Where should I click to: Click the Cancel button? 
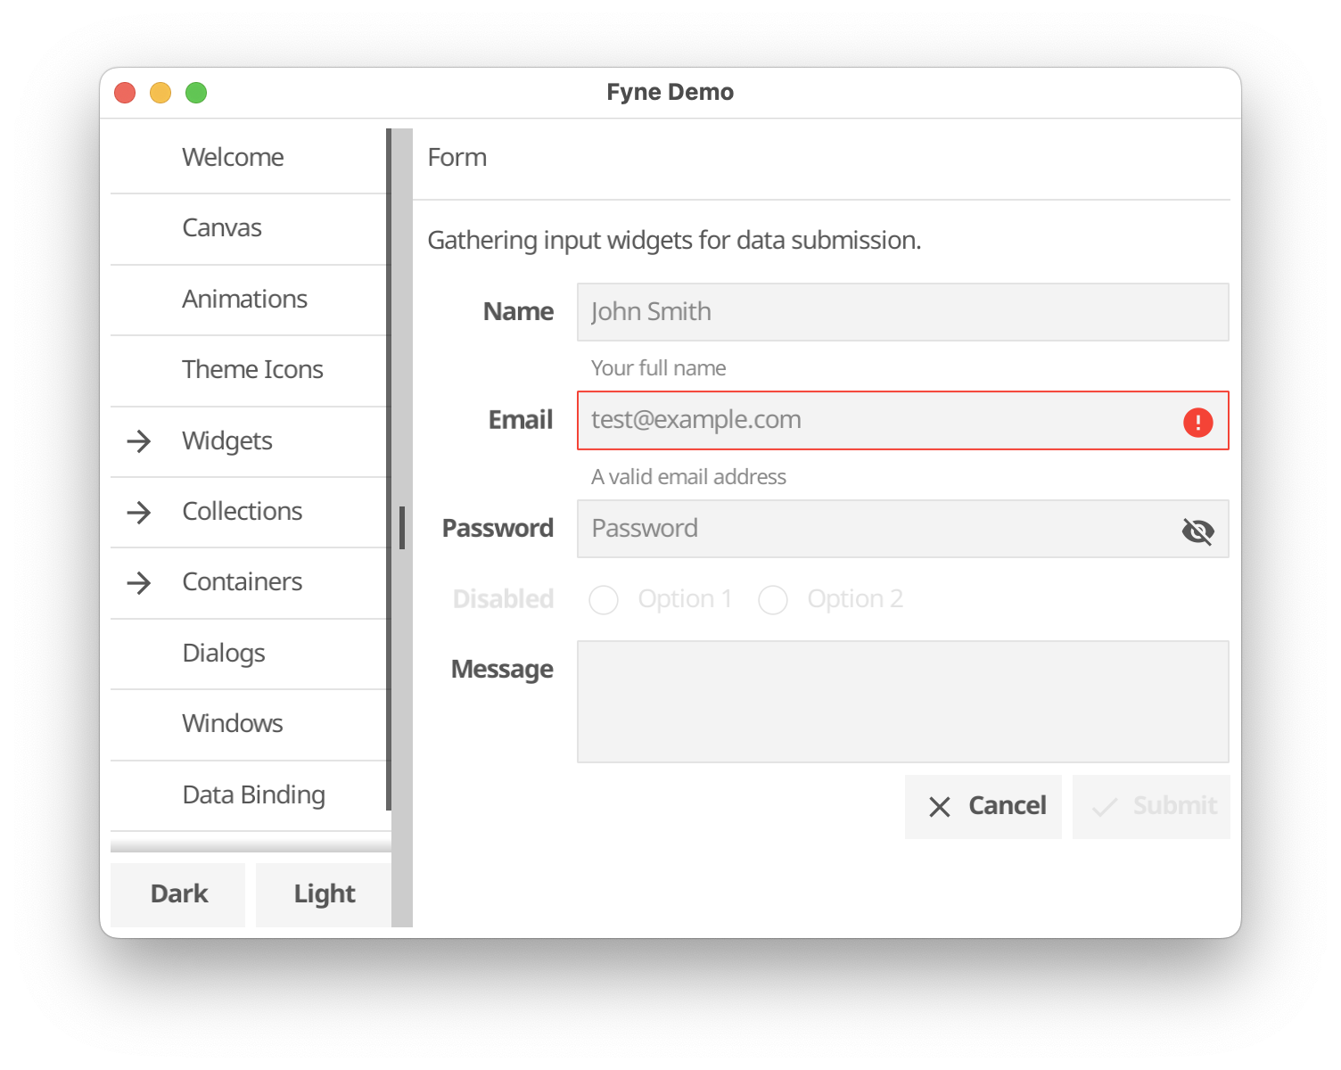tap(983, 806)
